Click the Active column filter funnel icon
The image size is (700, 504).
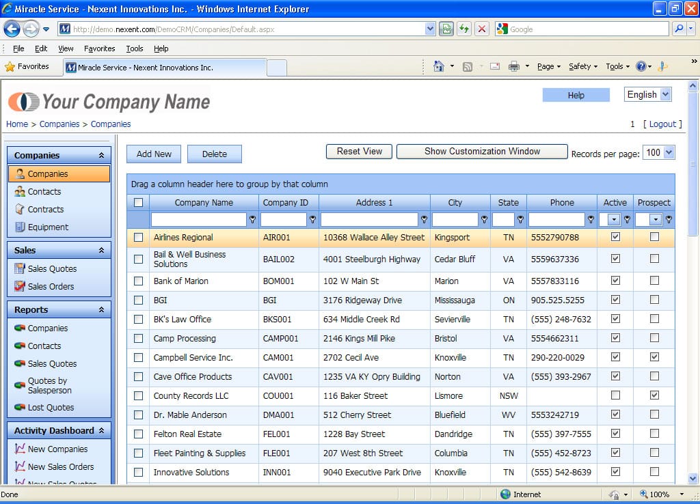click(x=628, y=219)
